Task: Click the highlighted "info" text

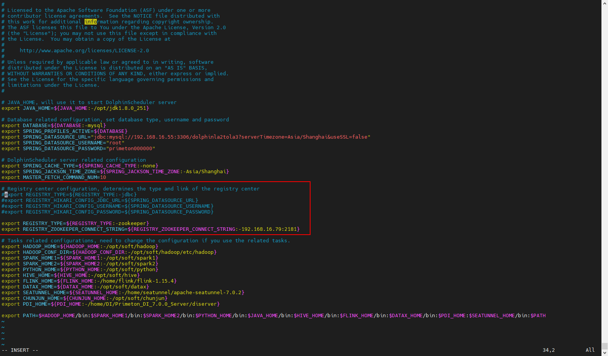Action: coord(91,22)
